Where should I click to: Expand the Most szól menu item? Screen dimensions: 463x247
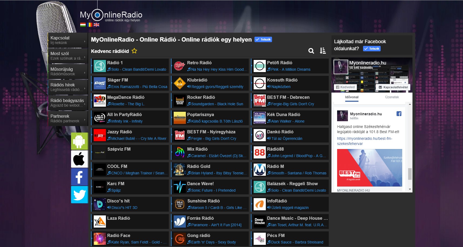click(68, 56)
